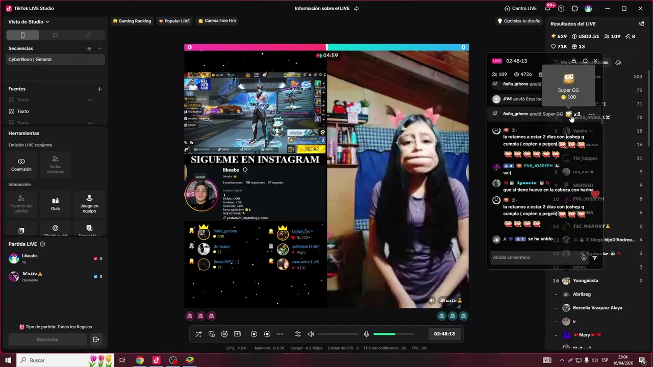Open the gift ranking icon tab
Viewport: 653px width, 367px height.
[618, 62]
